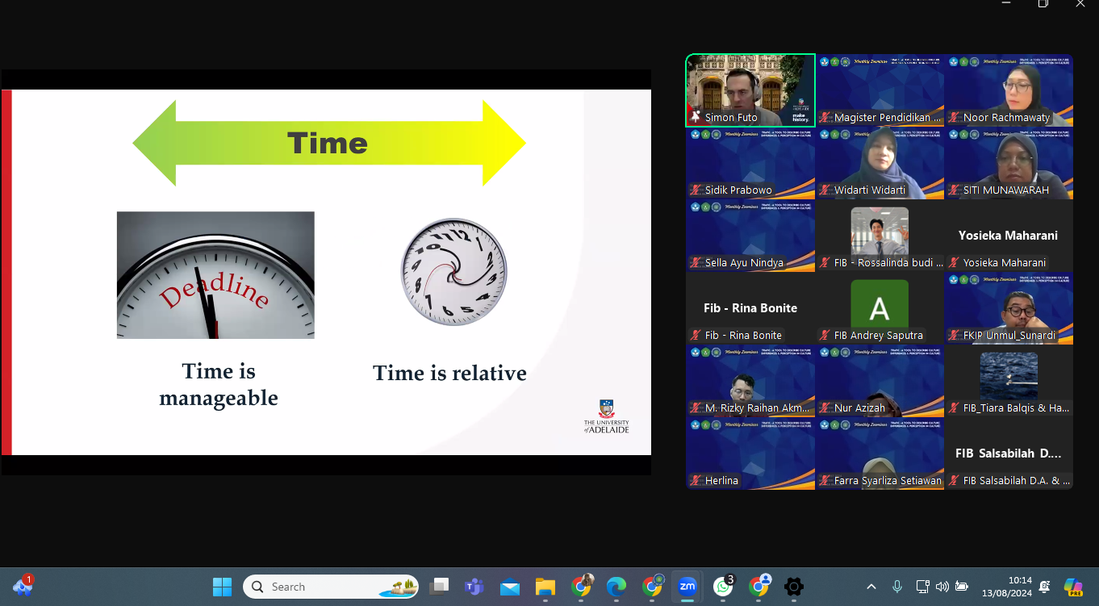Launch Microsoft Teams from taskbar

pos(474,587)
